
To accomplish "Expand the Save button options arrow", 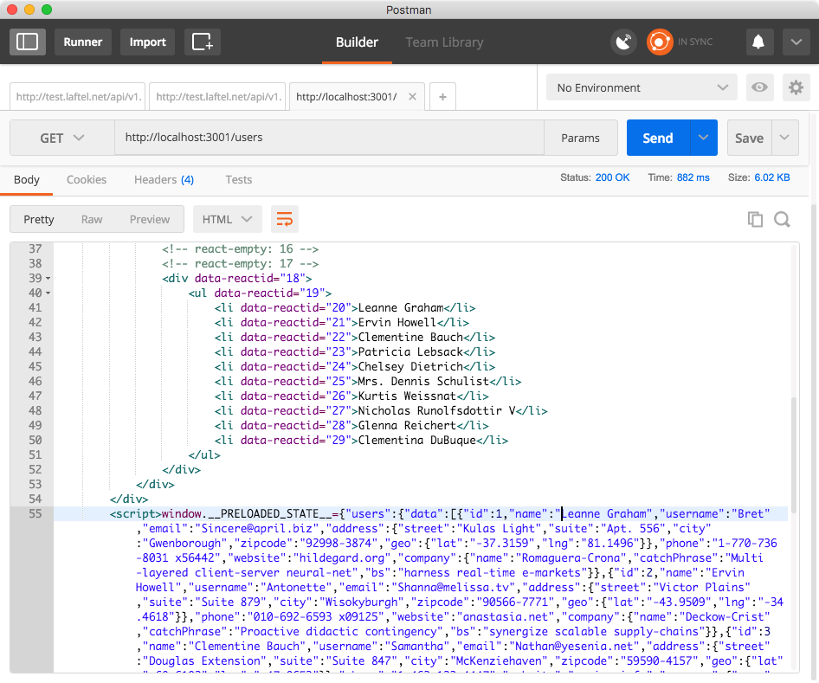I will [784, 138].
